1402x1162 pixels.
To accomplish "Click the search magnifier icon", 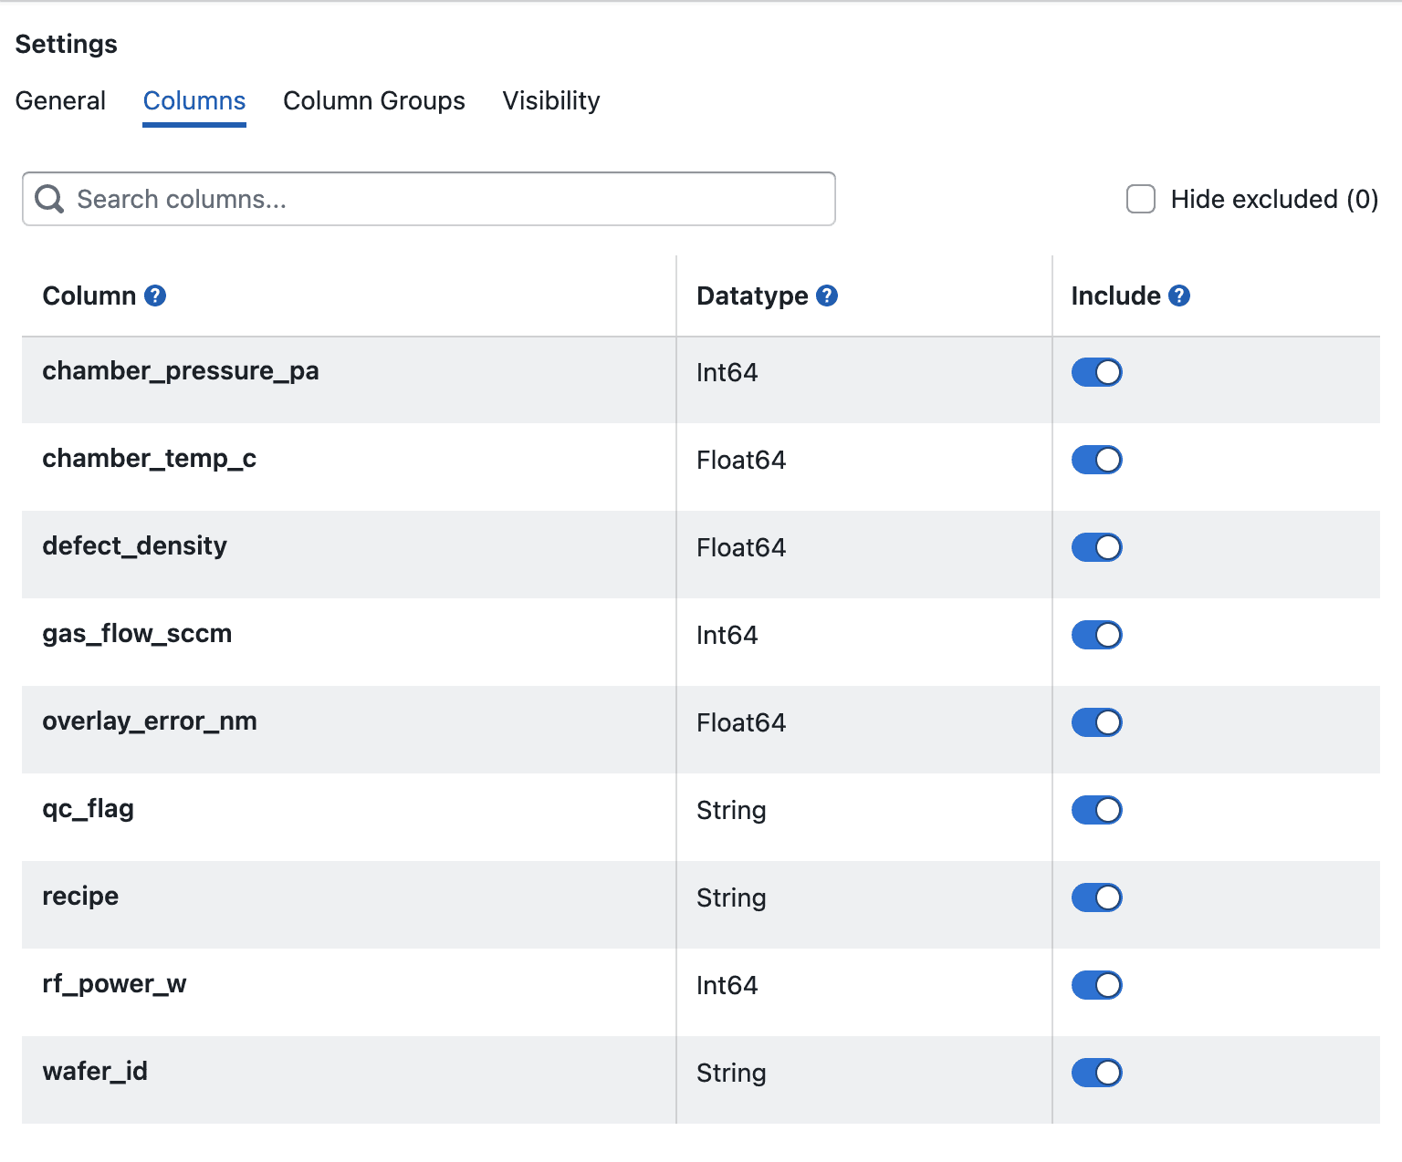I will click(49, 199).
